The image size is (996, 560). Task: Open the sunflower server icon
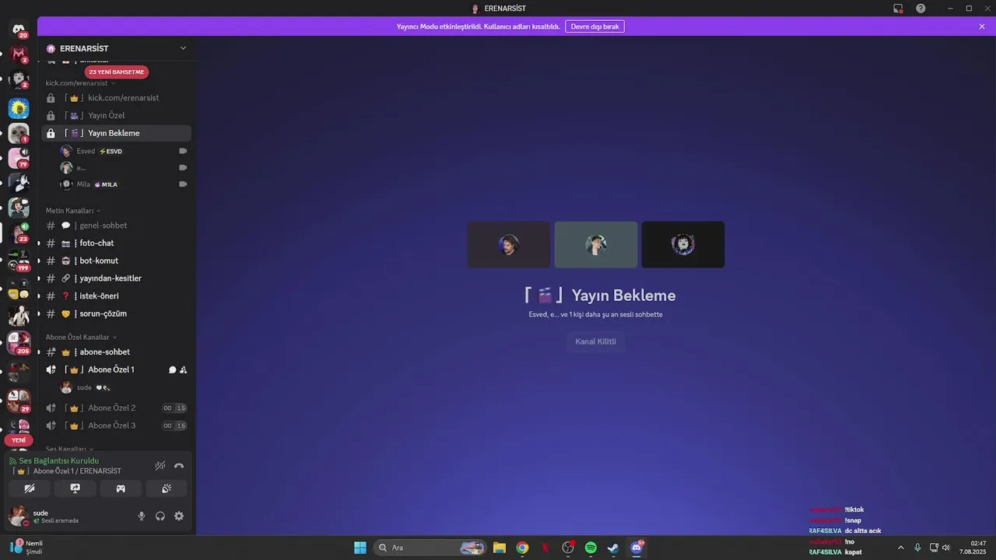pos(19,108)
